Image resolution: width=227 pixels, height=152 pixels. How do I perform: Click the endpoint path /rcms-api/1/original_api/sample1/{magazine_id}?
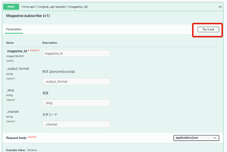coord(54,7)
